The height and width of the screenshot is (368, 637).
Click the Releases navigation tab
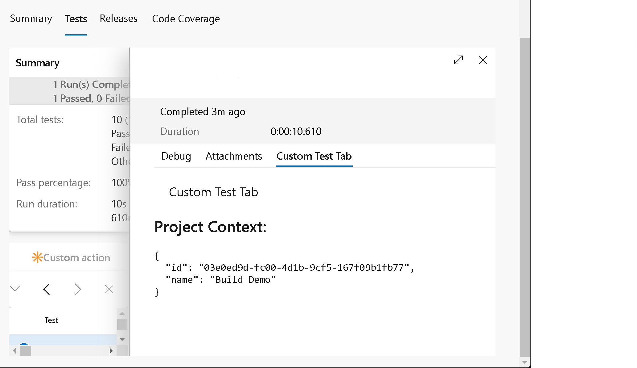pos(119,19)
